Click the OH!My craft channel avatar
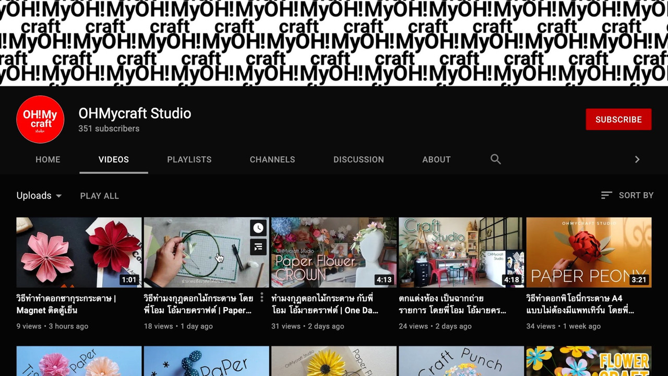The height and width of the screenshot is (376, 668). [40, 119]
